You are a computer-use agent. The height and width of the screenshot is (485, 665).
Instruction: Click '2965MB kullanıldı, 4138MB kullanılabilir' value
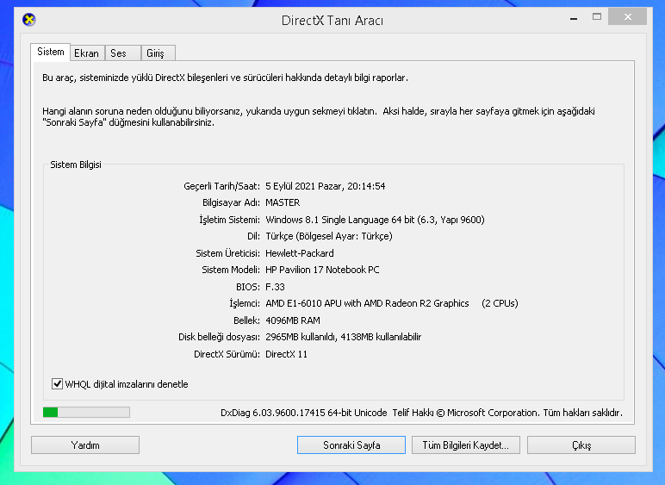[343, 337]
